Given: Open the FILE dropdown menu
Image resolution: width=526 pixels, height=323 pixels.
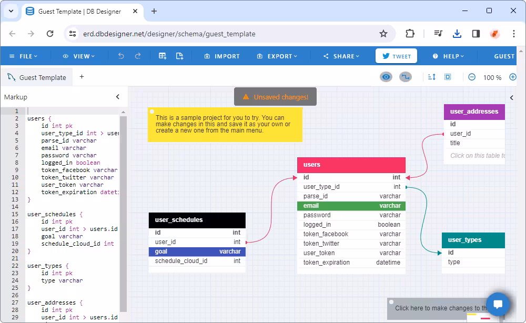Looking at the screenshot, I should click(x=24, y=56).
